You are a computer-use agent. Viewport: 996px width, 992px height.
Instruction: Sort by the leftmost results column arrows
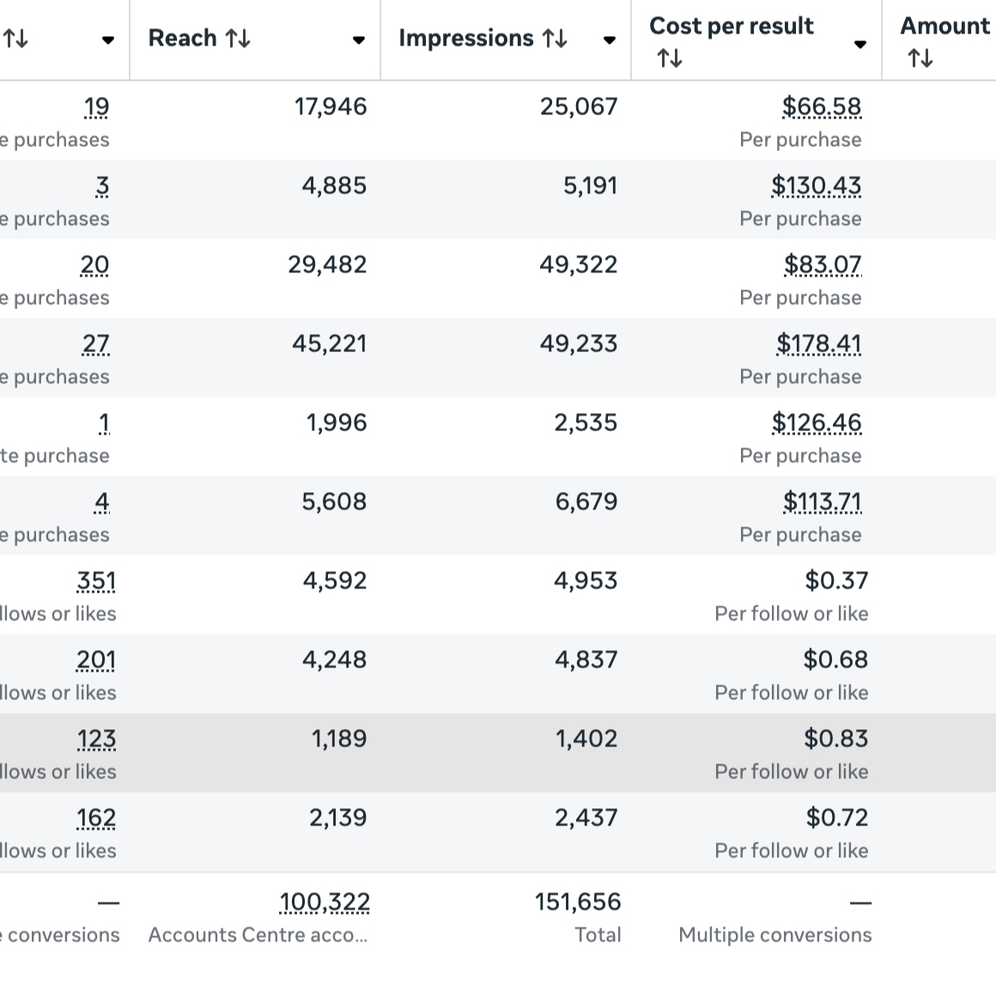15,39
